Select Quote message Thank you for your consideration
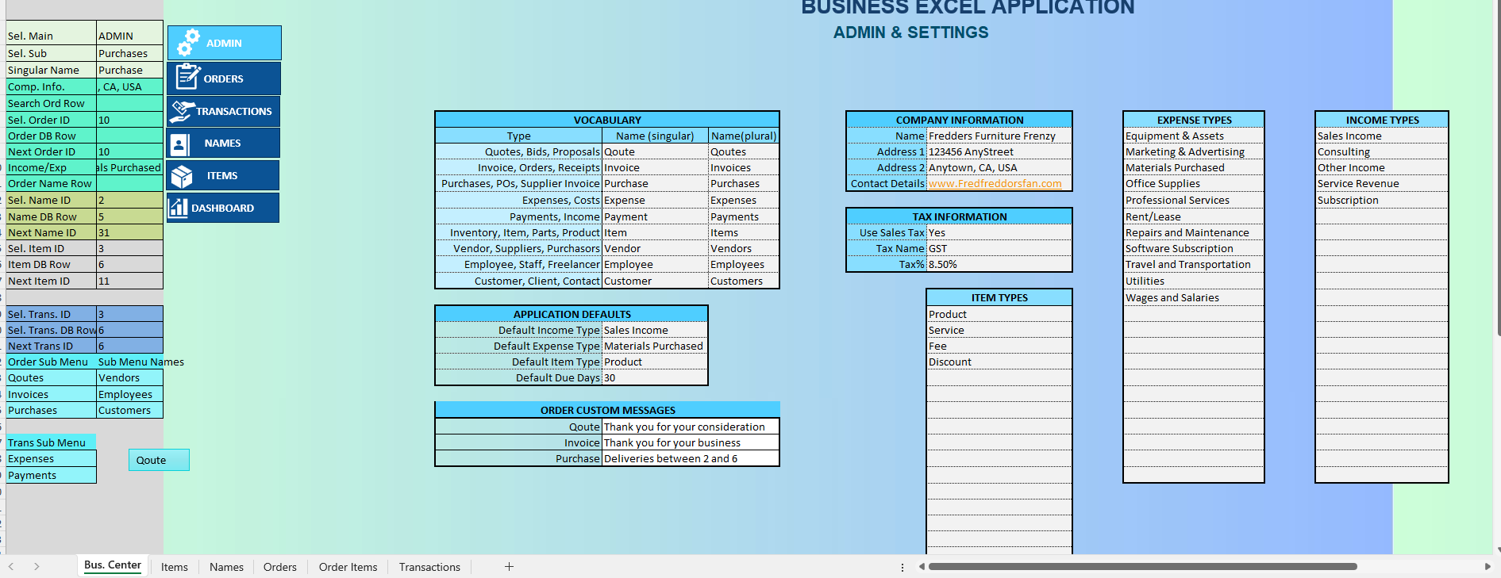Viewport: 1501px width, 578px height. (x=691, y=427)
